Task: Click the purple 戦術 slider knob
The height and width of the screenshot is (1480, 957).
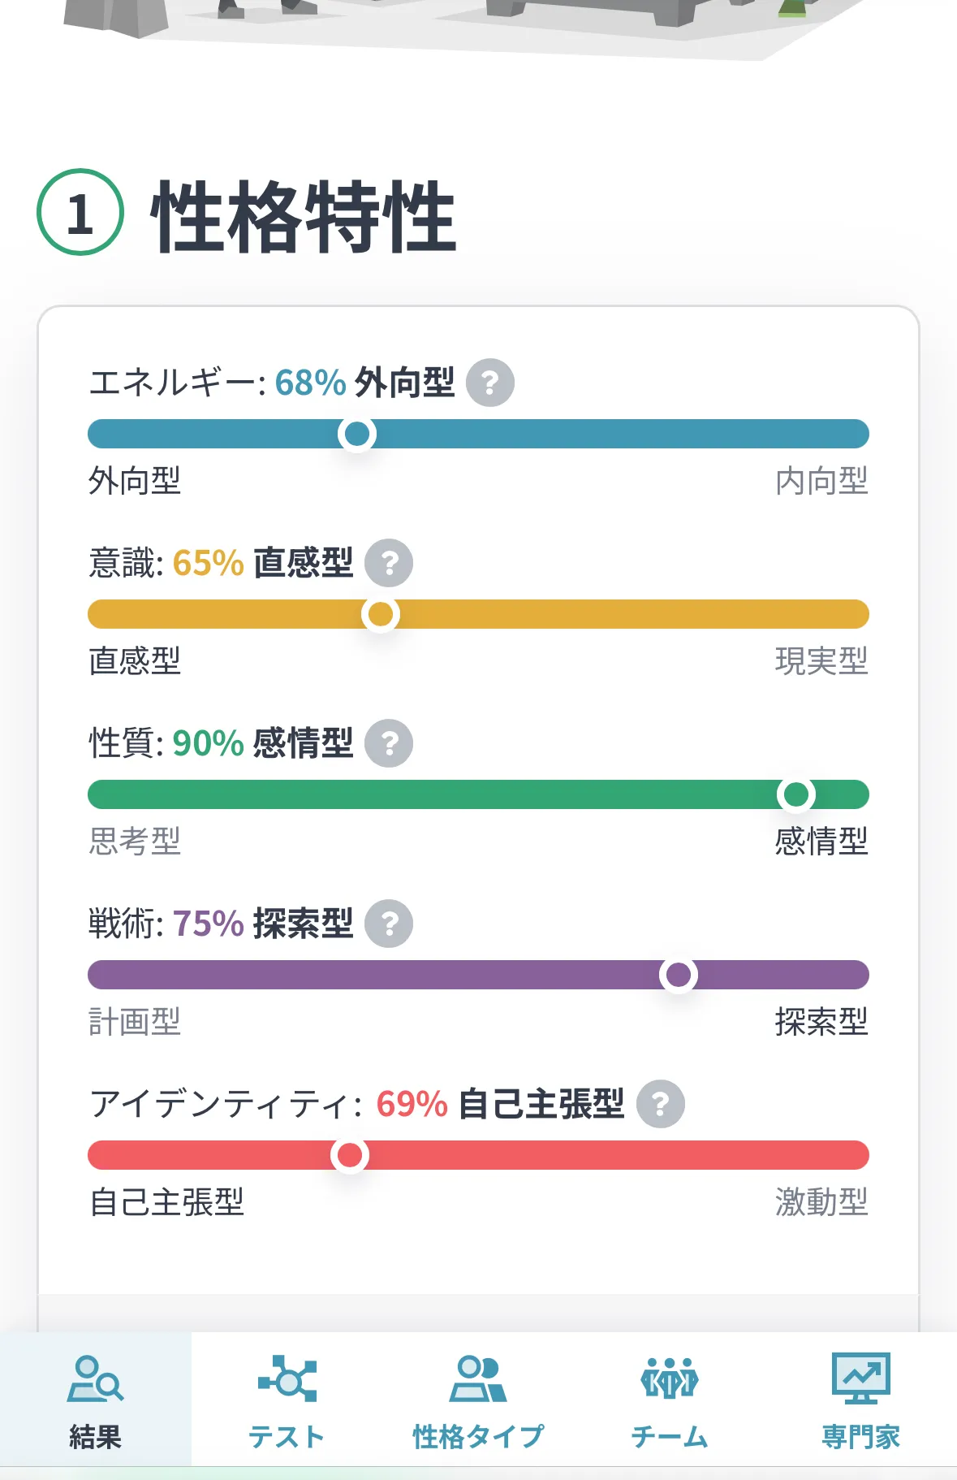Action: coord(679,975)
